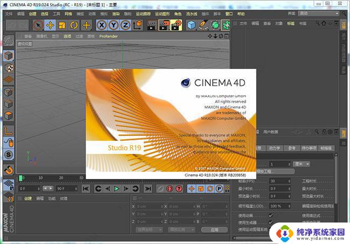Viewport: 350px width, 244px height.
Task: Activate the Rotate tool in top toolbar
Action: (74, 25)
